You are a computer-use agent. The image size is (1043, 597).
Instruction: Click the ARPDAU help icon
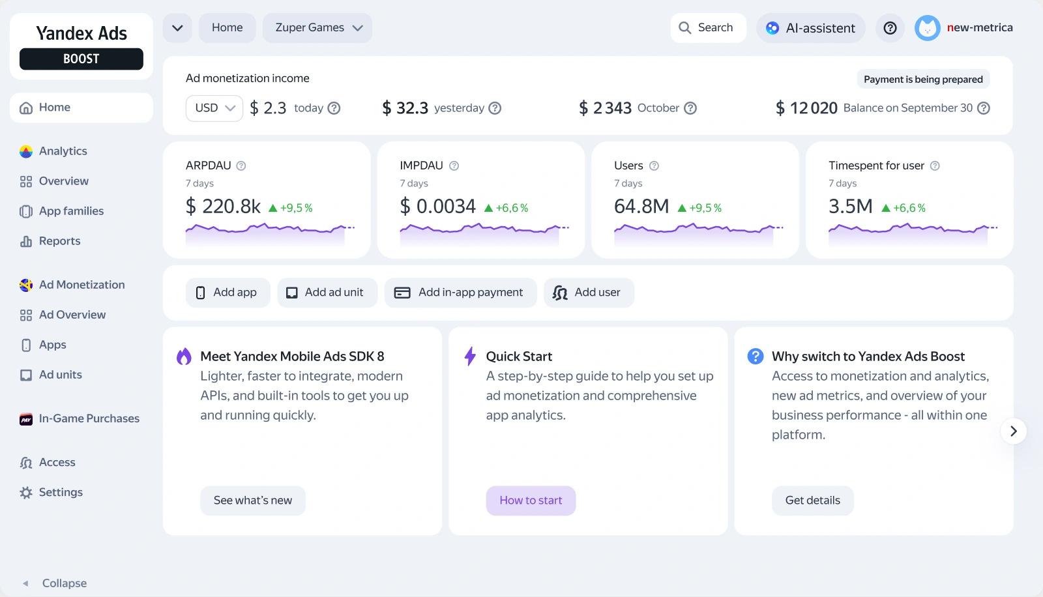pyautogui.click(x=241, y=166)
